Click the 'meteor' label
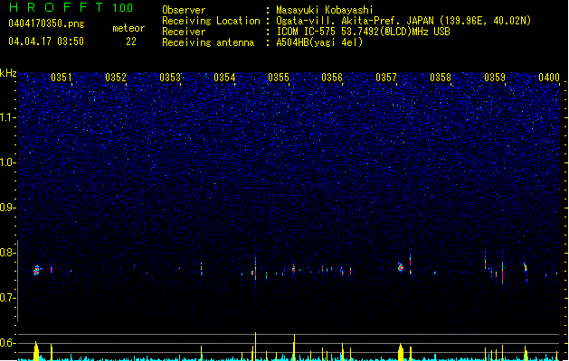This screenshot has height=361, width=569. point(128,28)
